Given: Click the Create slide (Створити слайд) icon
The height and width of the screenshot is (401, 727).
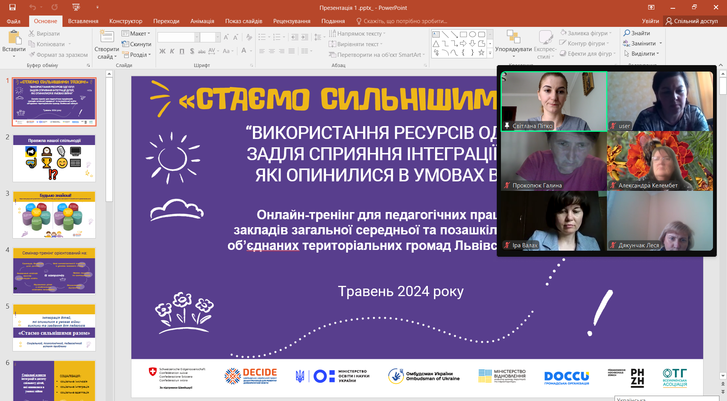Looking at the screenshot, I should (106, 37).
